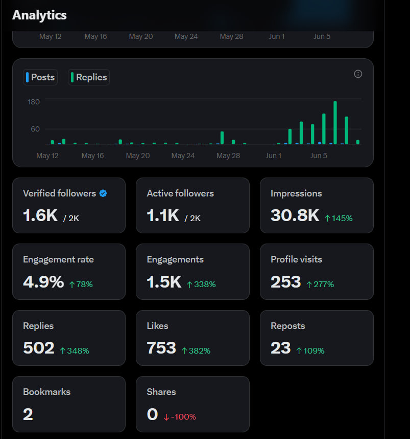Screen dimensions: 410x439
Task: Open the Verified followers card
Action: 69,205
